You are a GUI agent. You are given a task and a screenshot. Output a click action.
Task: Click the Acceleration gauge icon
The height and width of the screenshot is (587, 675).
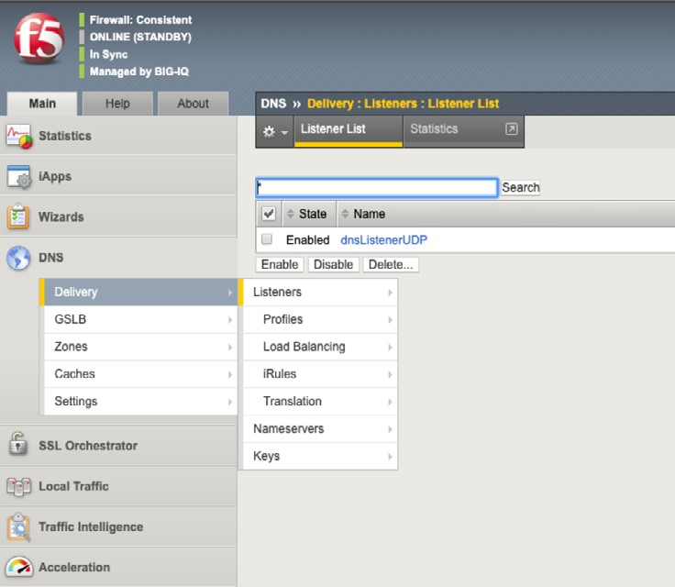[19, 567]
